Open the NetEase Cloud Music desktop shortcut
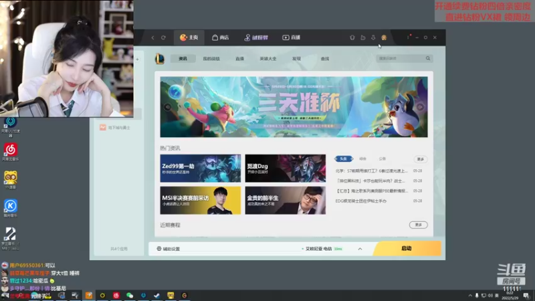The image size is (535, 301). (11, 152)
